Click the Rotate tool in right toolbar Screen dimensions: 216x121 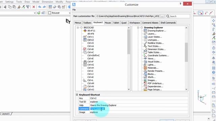coord(214,48)
